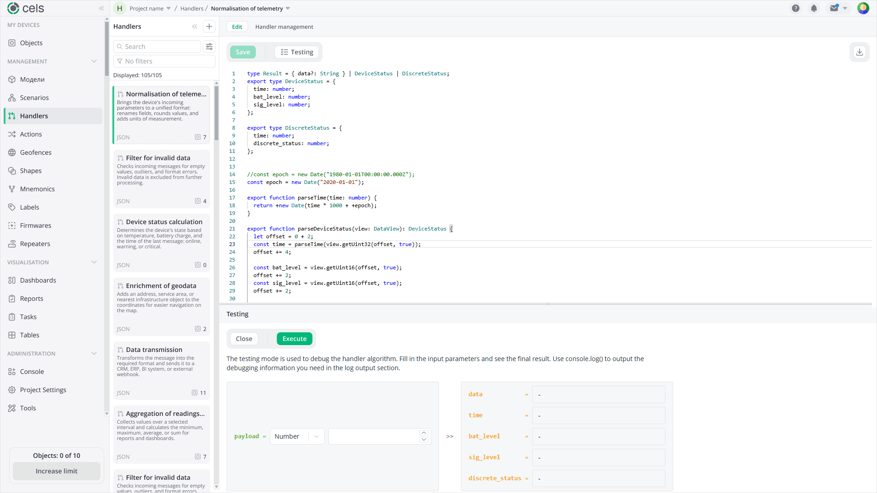The width and height of the screenshot is (877, 493).
Task: Open the dropdown arrow next to mail icon
Action: point(845,8)
